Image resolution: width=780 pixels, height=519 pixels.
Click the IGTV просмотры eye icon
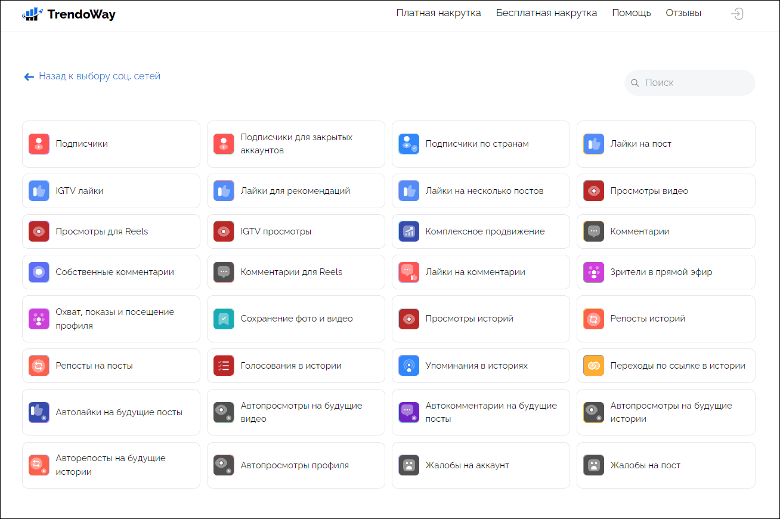point(224,231)
